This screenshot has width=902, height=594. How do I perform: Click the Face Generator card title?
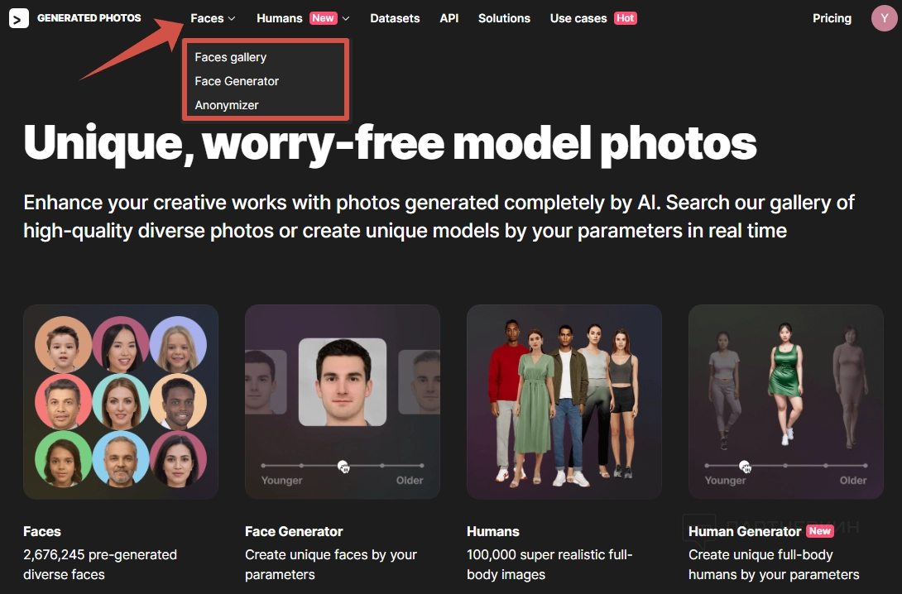tap(294, 531)
